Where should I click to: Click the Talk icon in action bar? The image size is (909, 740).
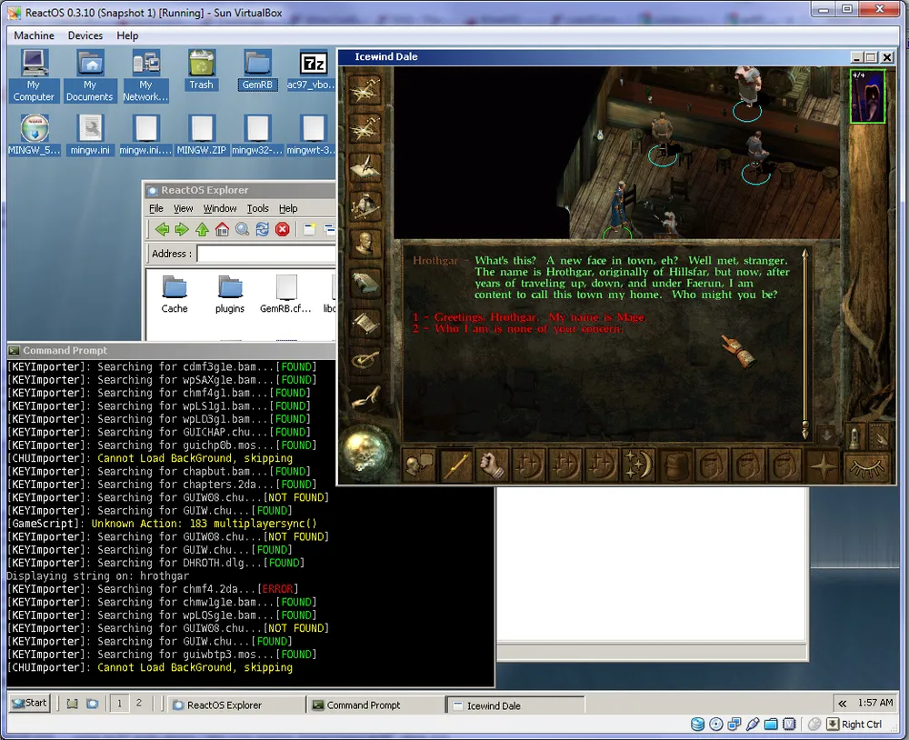pos(419,465)
